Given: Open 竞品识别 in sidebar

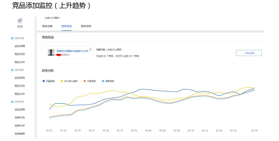Looking at the screenshot, I should coord(20,86).
